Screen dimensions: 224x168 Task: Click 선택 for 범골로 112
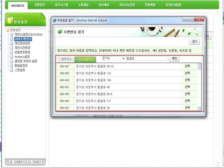click(187, 73)
